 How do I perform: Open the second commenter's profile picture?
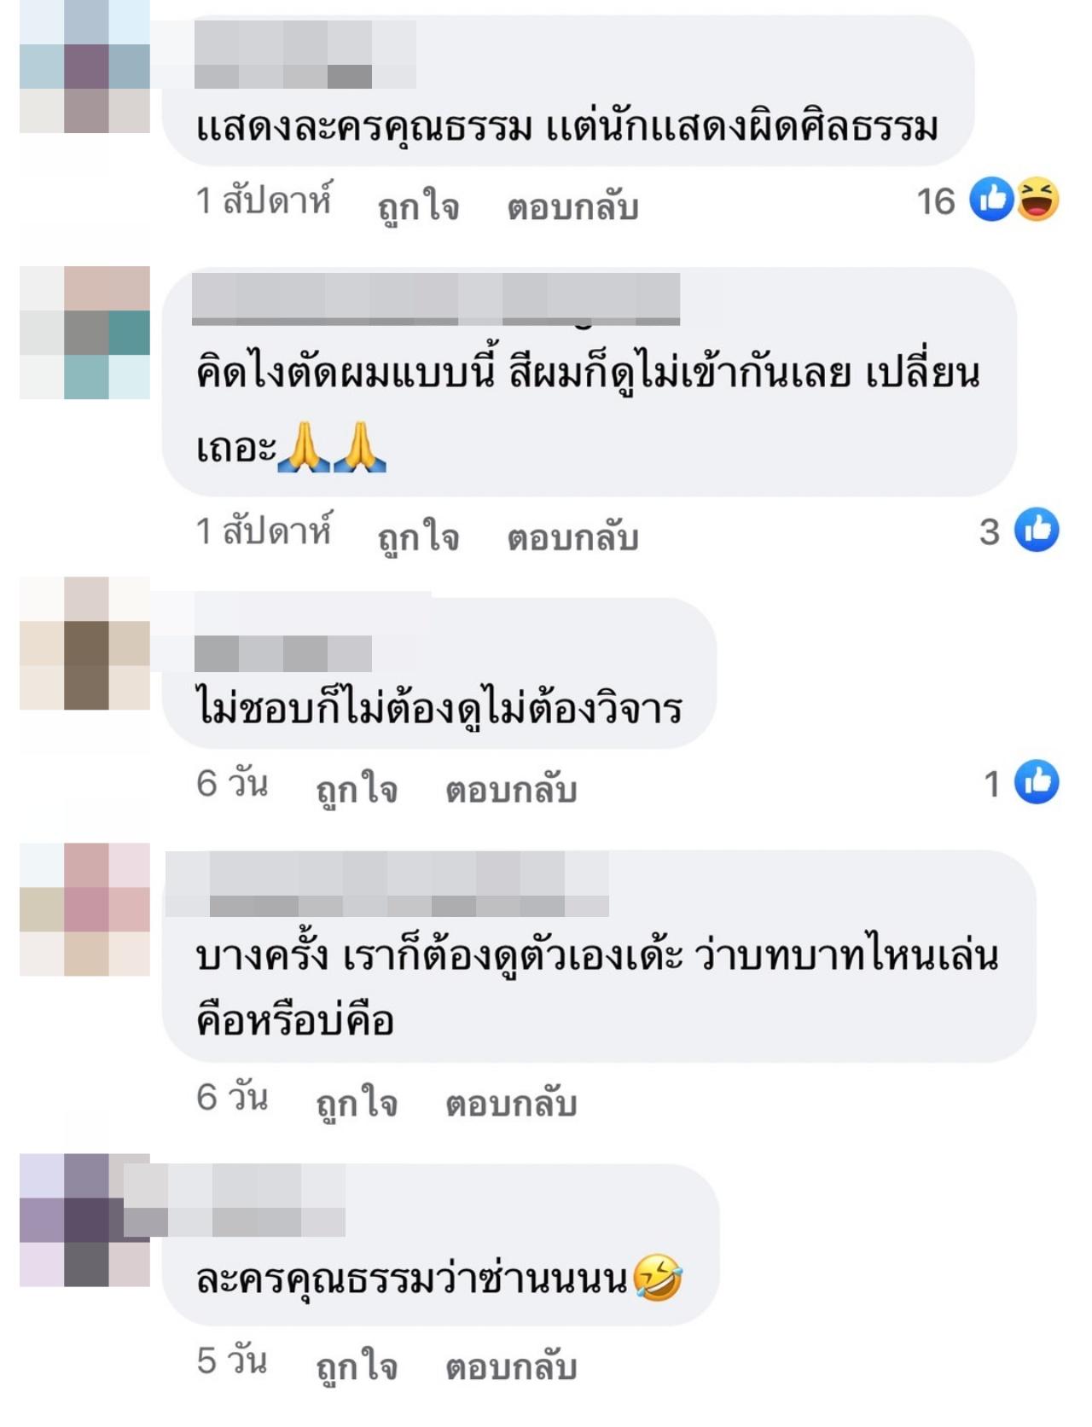click(x=84, y=333)
